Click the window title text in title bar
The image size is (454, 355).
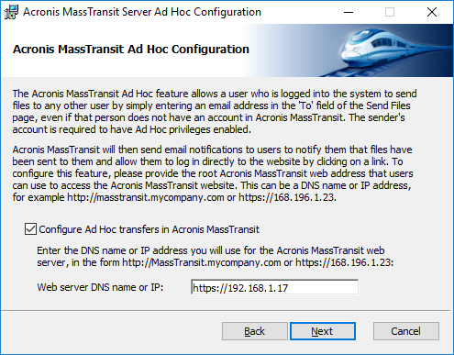tap(142, 12)
